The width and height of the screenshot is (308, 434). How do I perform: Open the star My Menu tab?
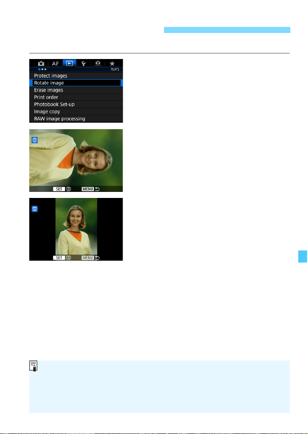[x=112, y=64]
